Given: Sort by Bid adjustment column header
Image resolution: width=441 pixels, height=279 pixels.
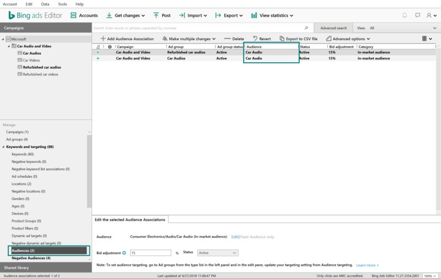Looking at the screenshot, I should tap(341, 47).
